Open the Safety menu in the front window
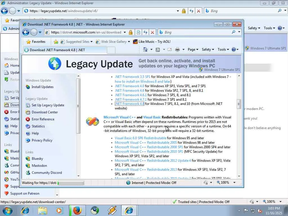The image size is (288, 216). pyautogui.click(x=208, y=49)
